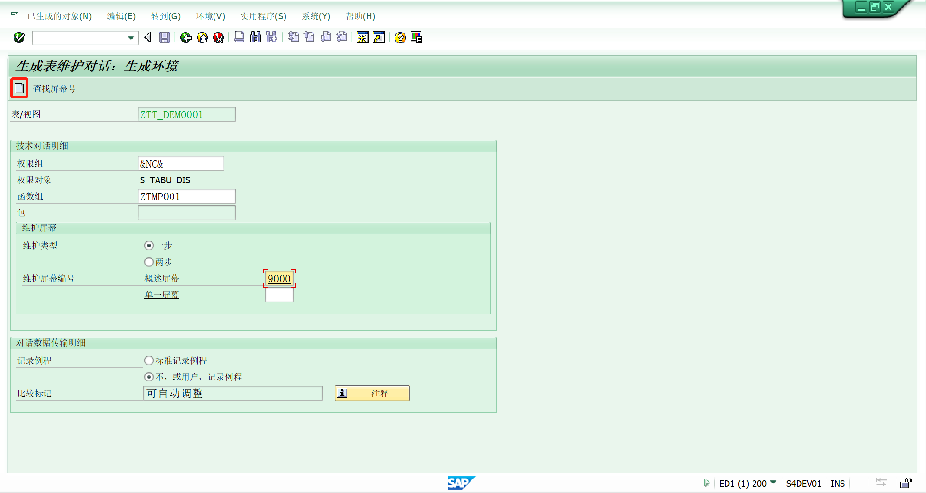Click the Cancel red X toolbar icon
Image resolution: width=926 pixels, height=493 pixels.
point(218,37)
